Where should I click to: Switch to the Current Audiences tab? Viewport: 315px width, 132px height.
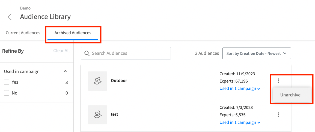[x=23, y=33]
